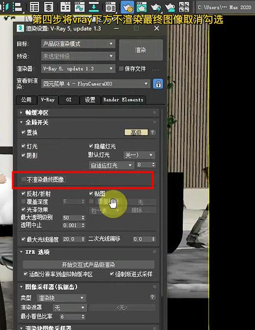This screenshot has height=330, width=255.
Task: Uncheck the 阴影 shadows checkbox
Action: [x=23, y=155]
